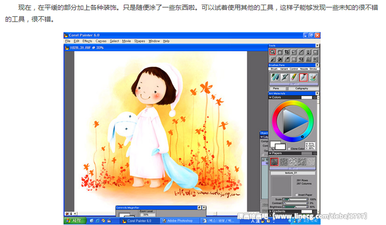Choose the palette-and-brush category icon
Viewport: 386px width, 225px height.
(313, 77)
